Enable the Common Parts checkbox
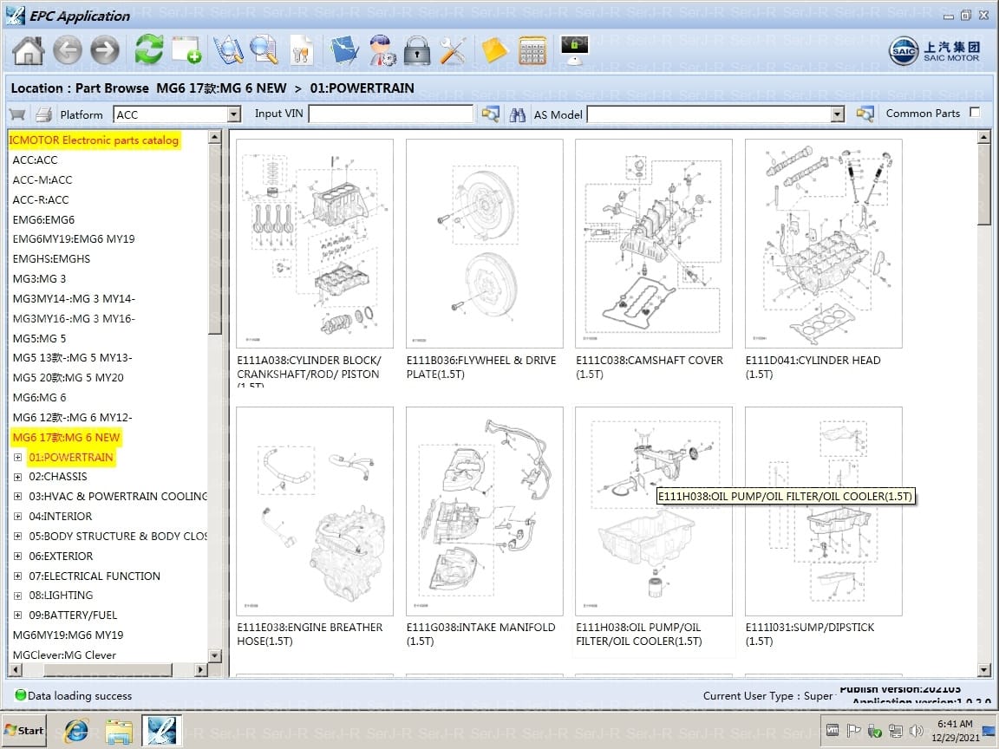Image resolution: width=999 pixels, height=749 pixels. coord(974,113)
